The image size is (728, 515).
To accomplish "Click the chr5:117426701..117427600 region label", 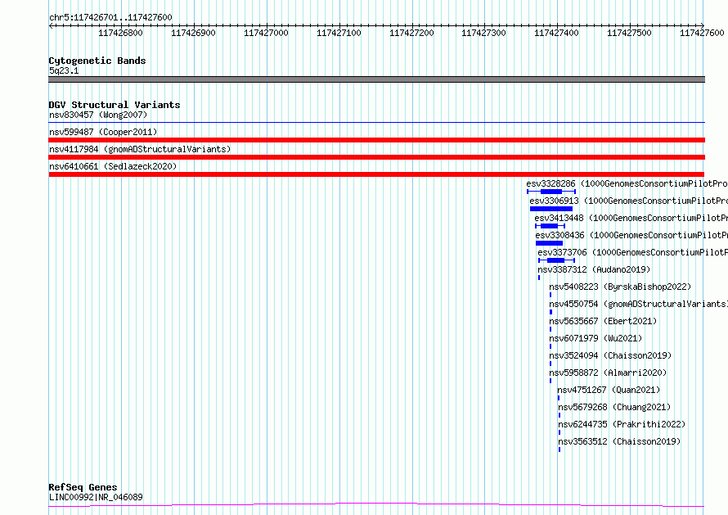I will click(110, 17).
